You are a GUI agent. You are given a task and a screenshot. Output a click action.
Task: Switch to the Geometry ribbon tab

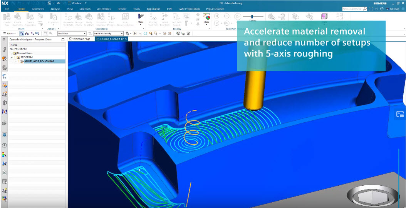point(38,9)
